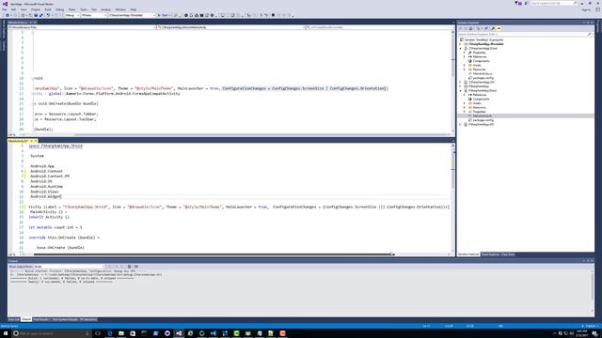Viewport: 602px width, 338px height.
Task: Click Visual Studio icon in taskbar
Action: 179,333
